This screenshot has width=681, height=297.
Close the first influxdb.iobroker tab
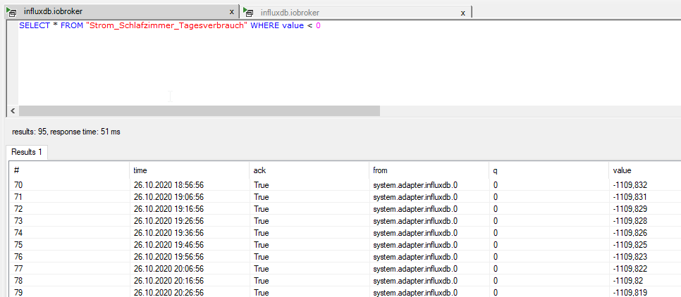pyautogui.click(x=231, y=12)
